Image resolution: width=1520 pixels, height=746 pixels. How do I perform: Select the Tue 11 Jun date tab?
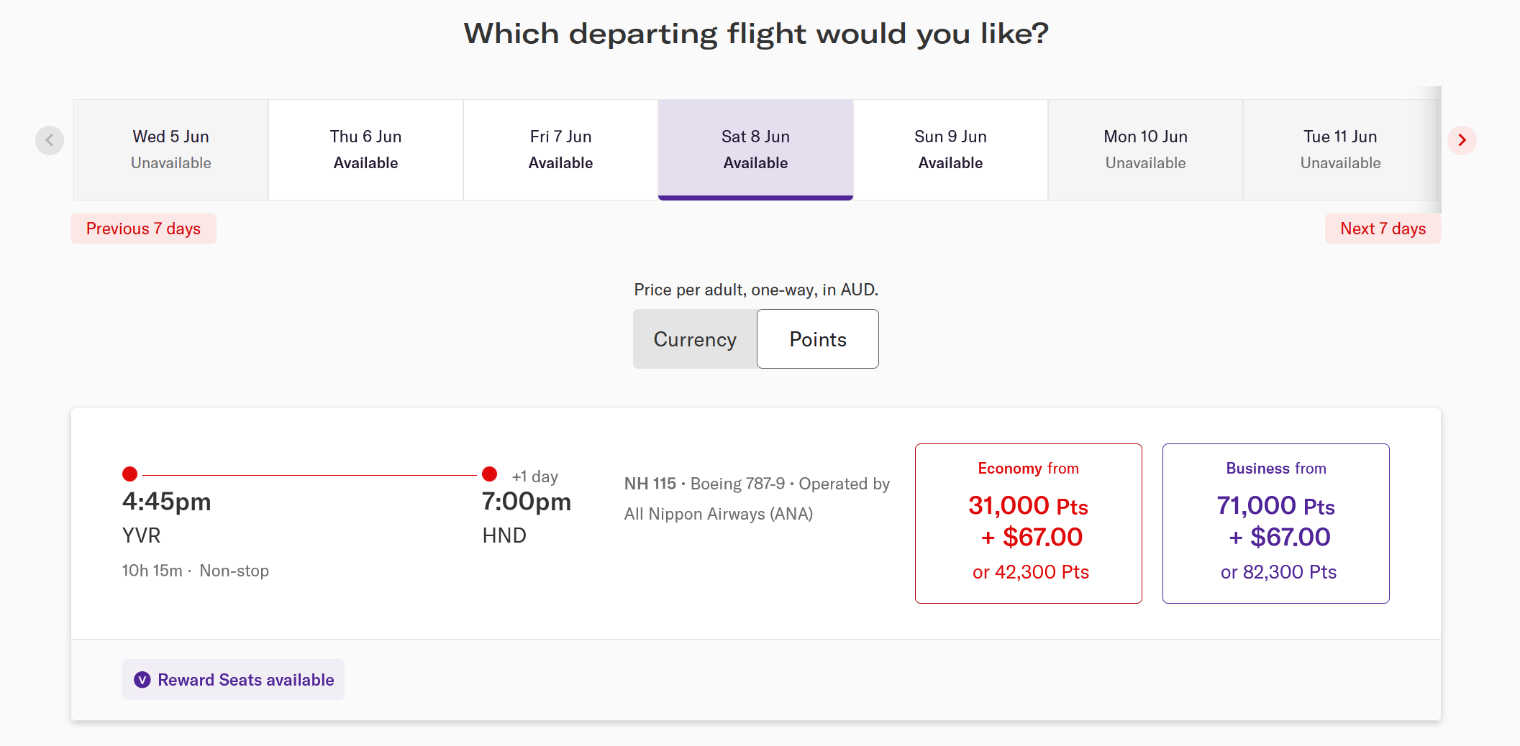1341,149
